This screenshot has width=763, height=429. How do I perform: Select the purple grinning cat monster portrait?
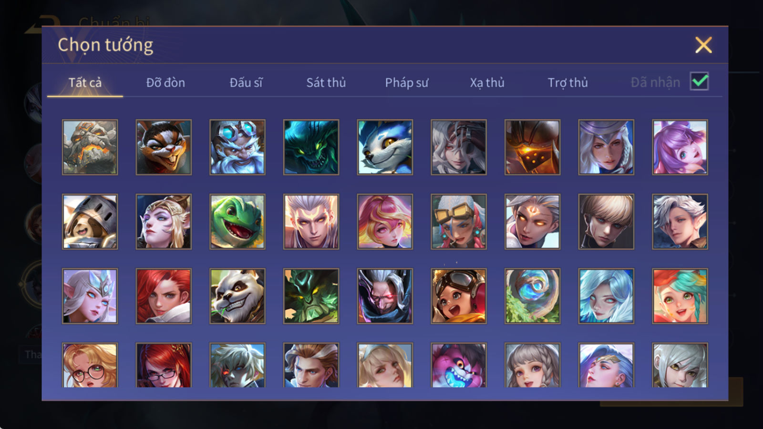[459, 365]
